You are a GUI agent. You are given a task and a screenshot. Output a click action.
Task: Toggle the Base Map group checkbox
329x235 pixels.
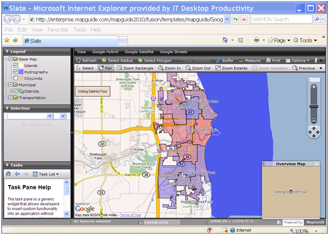click(x=11, y=59)
